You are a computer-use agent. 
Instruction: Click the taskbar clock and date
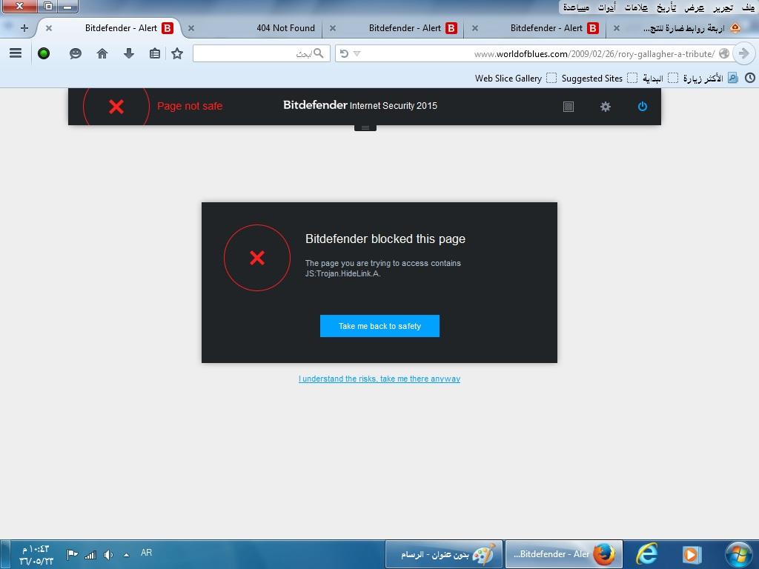[36, 555]
